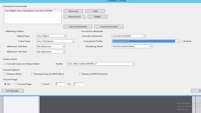201x113 pixels.
Task: Enable Preserve CMYK Primaries
Action: point(80,74)
